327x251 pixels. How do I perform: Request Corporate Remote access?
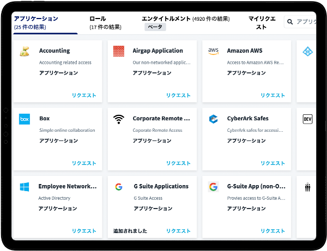click(x=178, y=163)
